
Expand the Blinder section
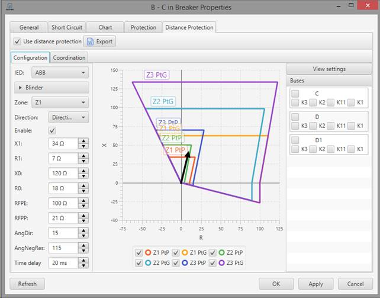pos(51,88)
